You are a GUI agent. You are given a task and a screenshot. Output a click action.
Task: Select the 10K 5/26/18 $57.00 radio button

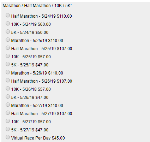tap(8, 88)
